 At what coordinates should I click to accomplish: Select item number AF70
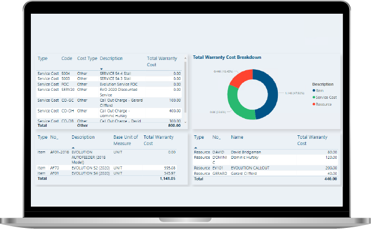(55, 168)
